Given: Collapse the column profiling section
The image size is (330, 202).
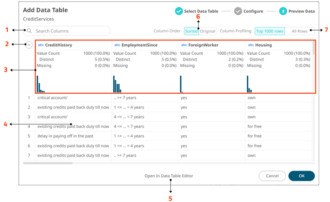Looking at the screenshot, I should pos(29,45).
